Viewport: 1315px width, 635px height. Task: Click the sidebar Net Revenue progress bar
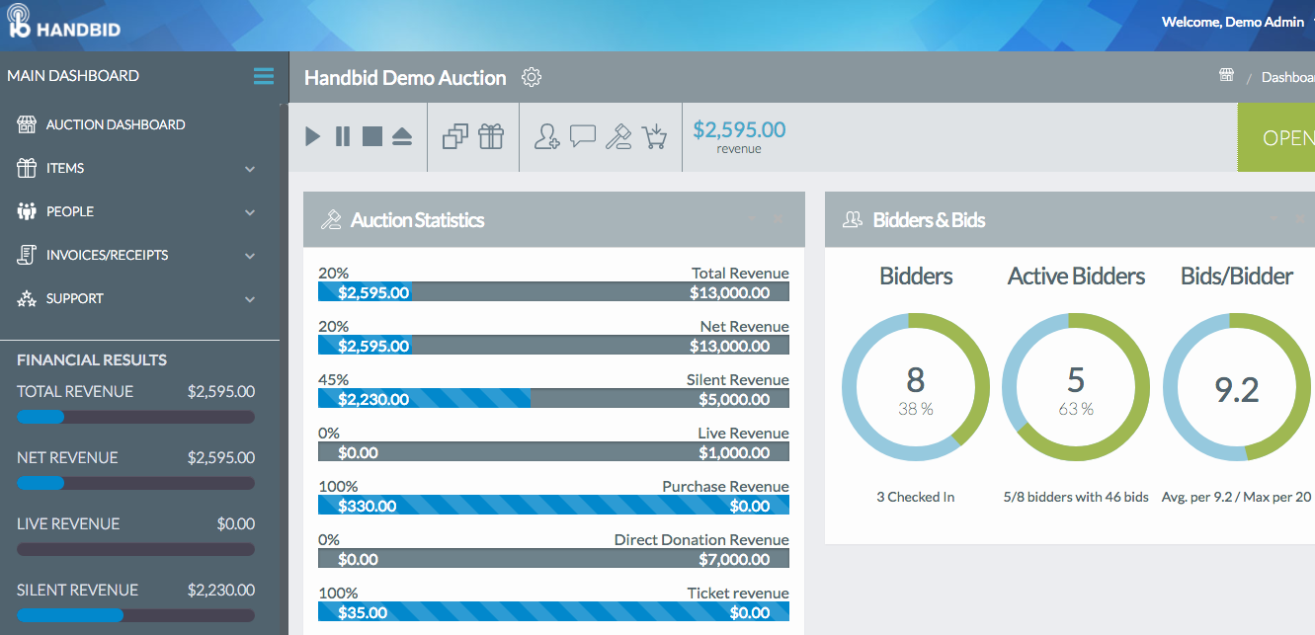click(x=135, y=483)
